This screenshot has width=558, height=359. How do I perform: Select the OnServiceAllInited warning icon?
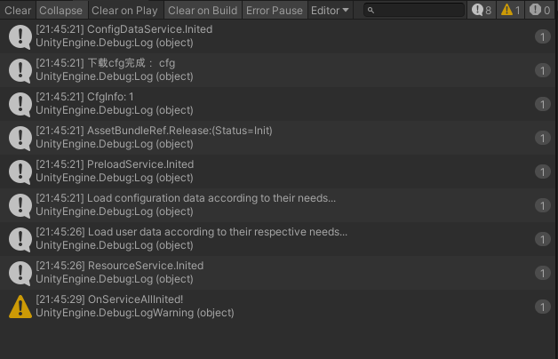[20, 307]
